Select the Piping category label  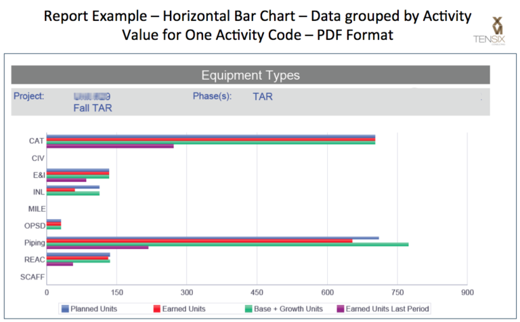[x=34, y=242]
